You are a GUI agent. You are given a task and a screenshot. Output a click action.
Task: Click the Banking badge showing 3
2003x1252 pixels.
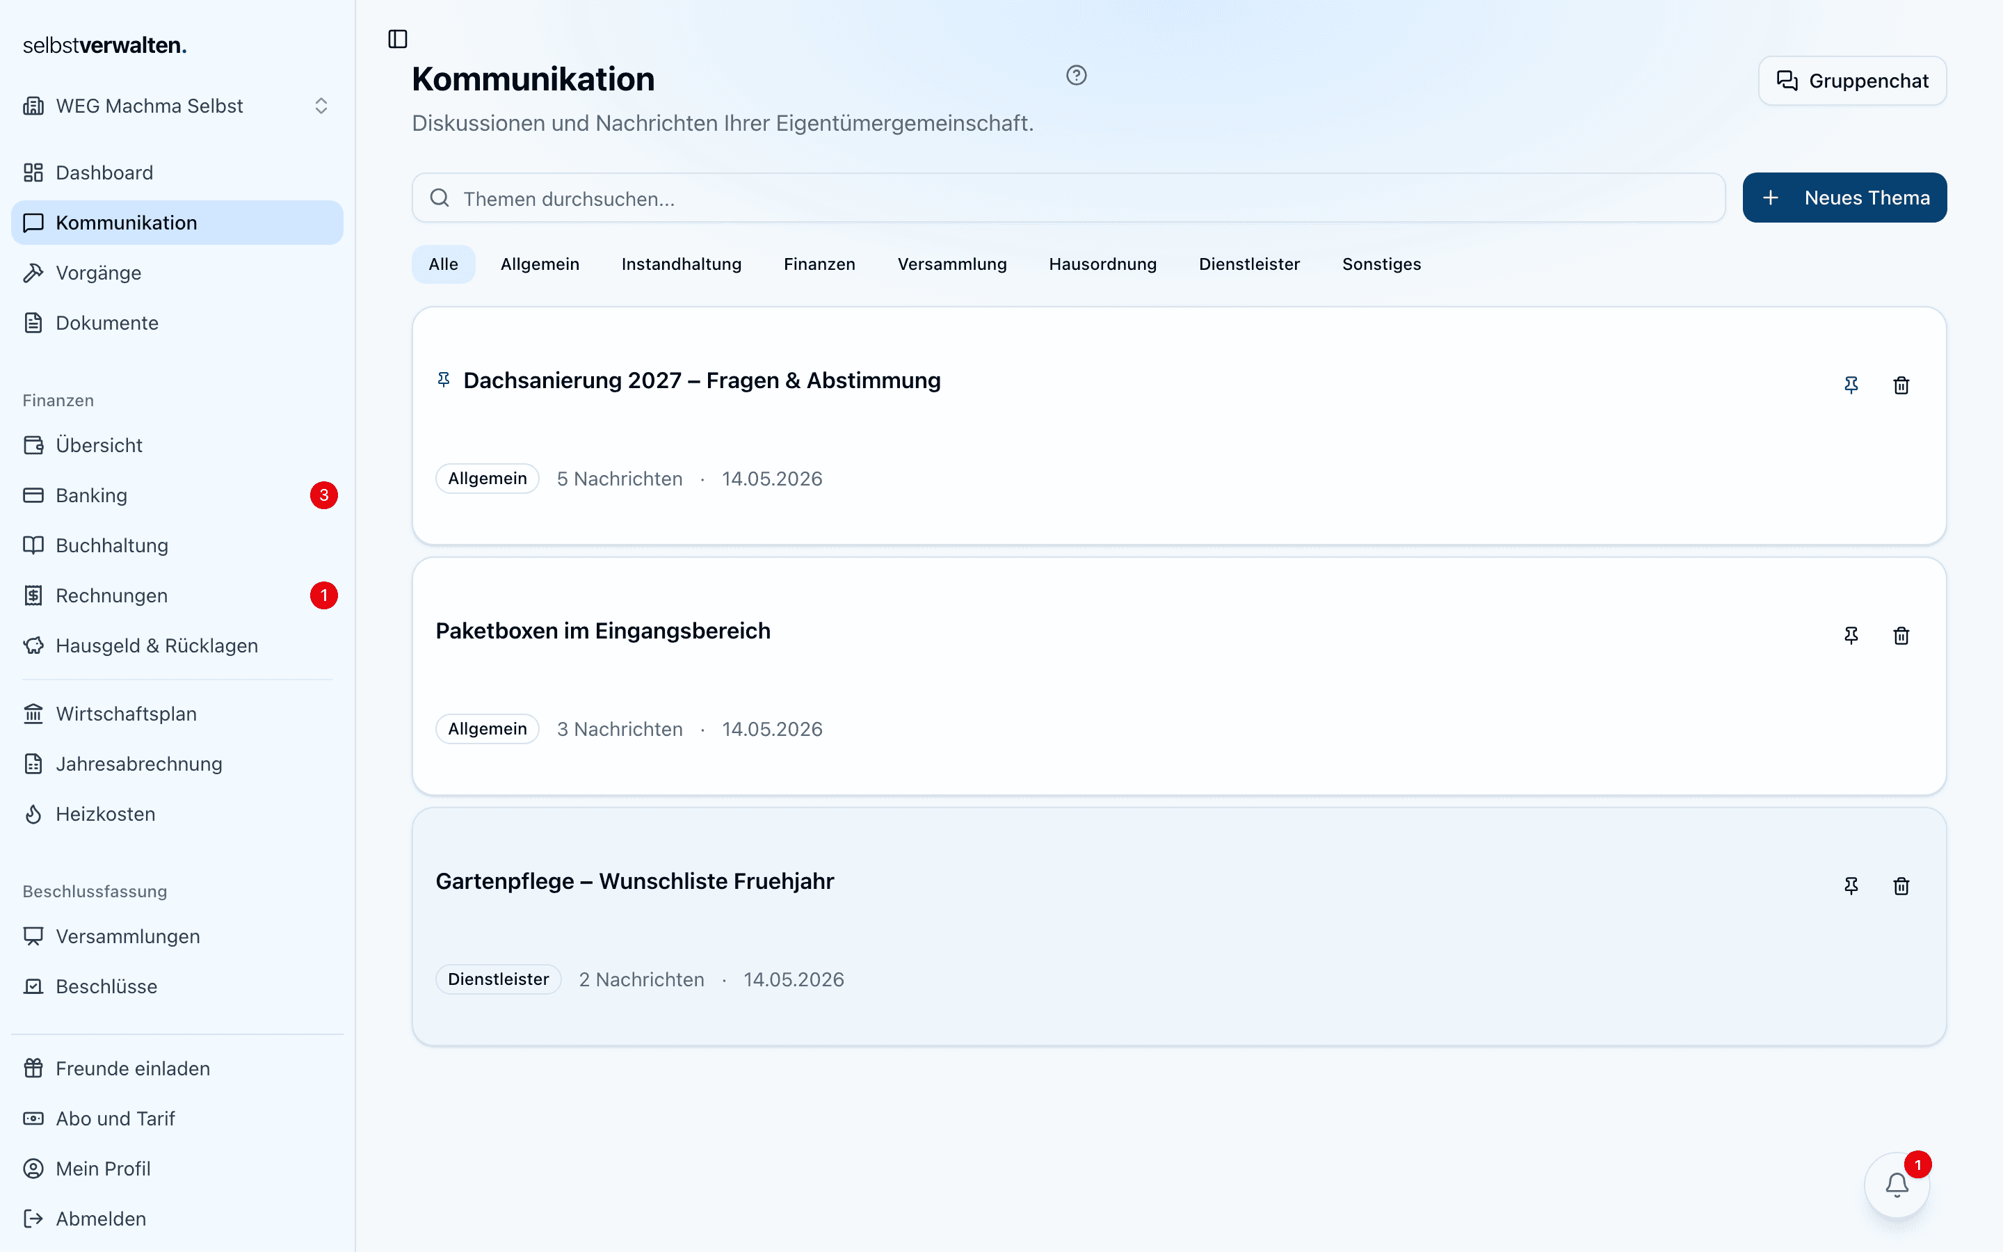[323, 495]
